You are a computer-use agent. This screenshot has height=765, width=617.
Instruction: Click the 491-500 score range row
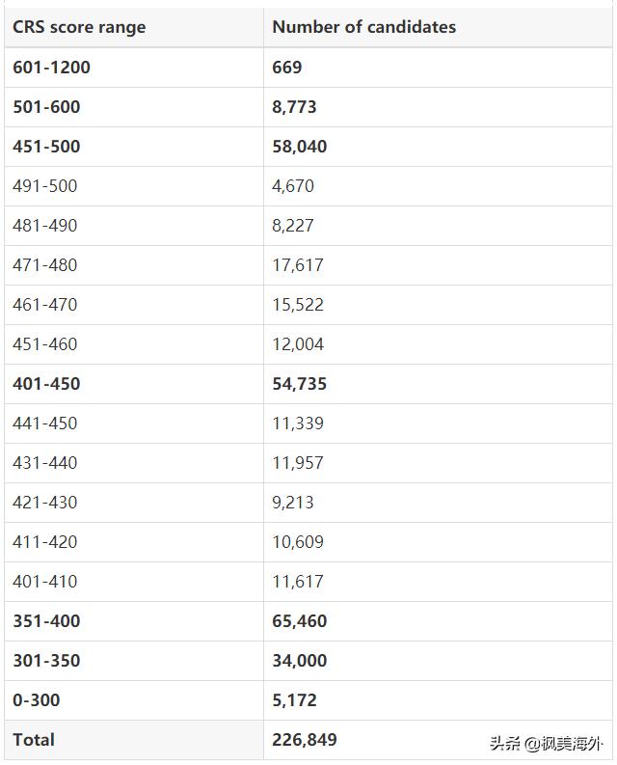(45, 186)
